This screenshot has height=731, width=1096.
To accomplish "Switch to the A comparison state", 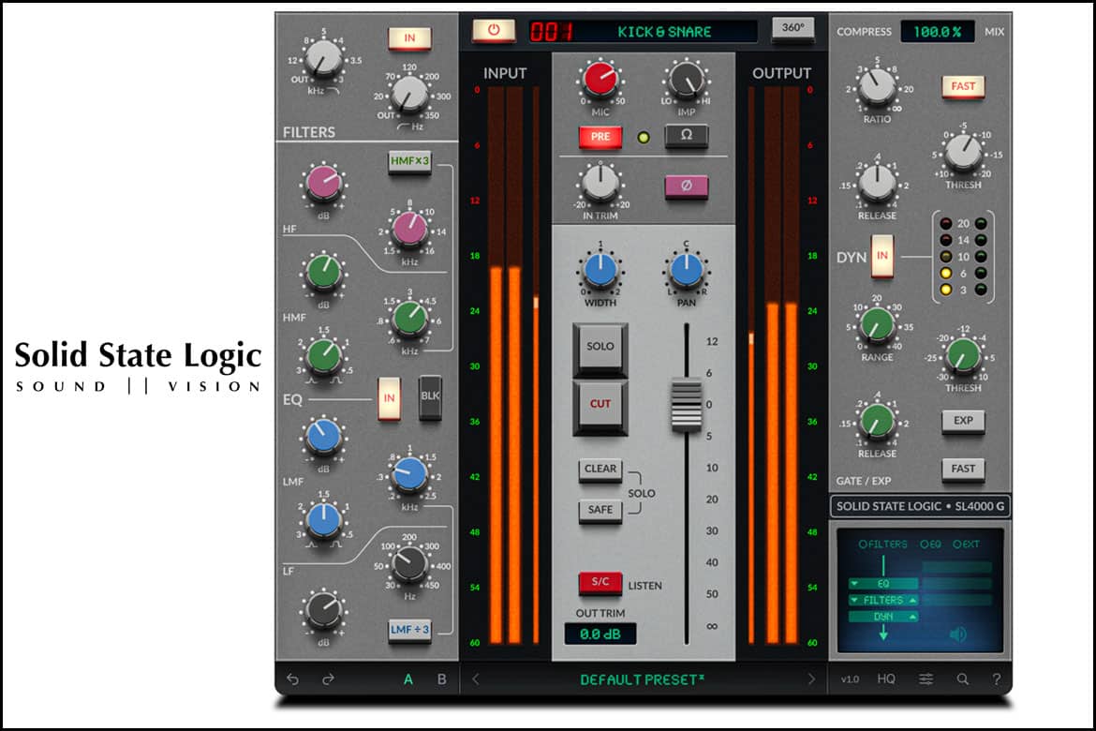I will [x=408, y=679].
